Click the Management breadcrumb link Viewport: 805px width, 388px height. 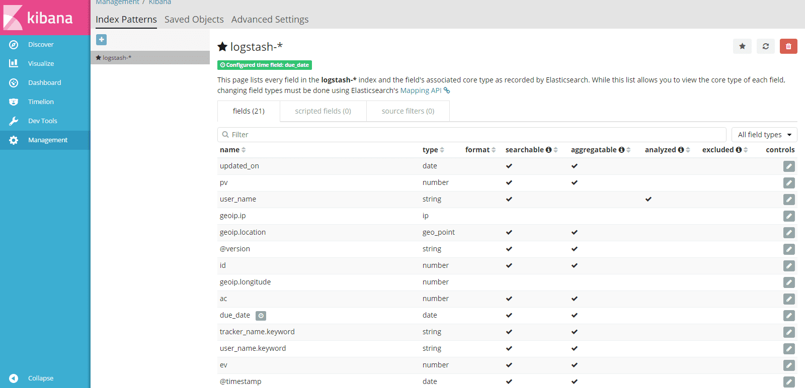click(117, 3)
